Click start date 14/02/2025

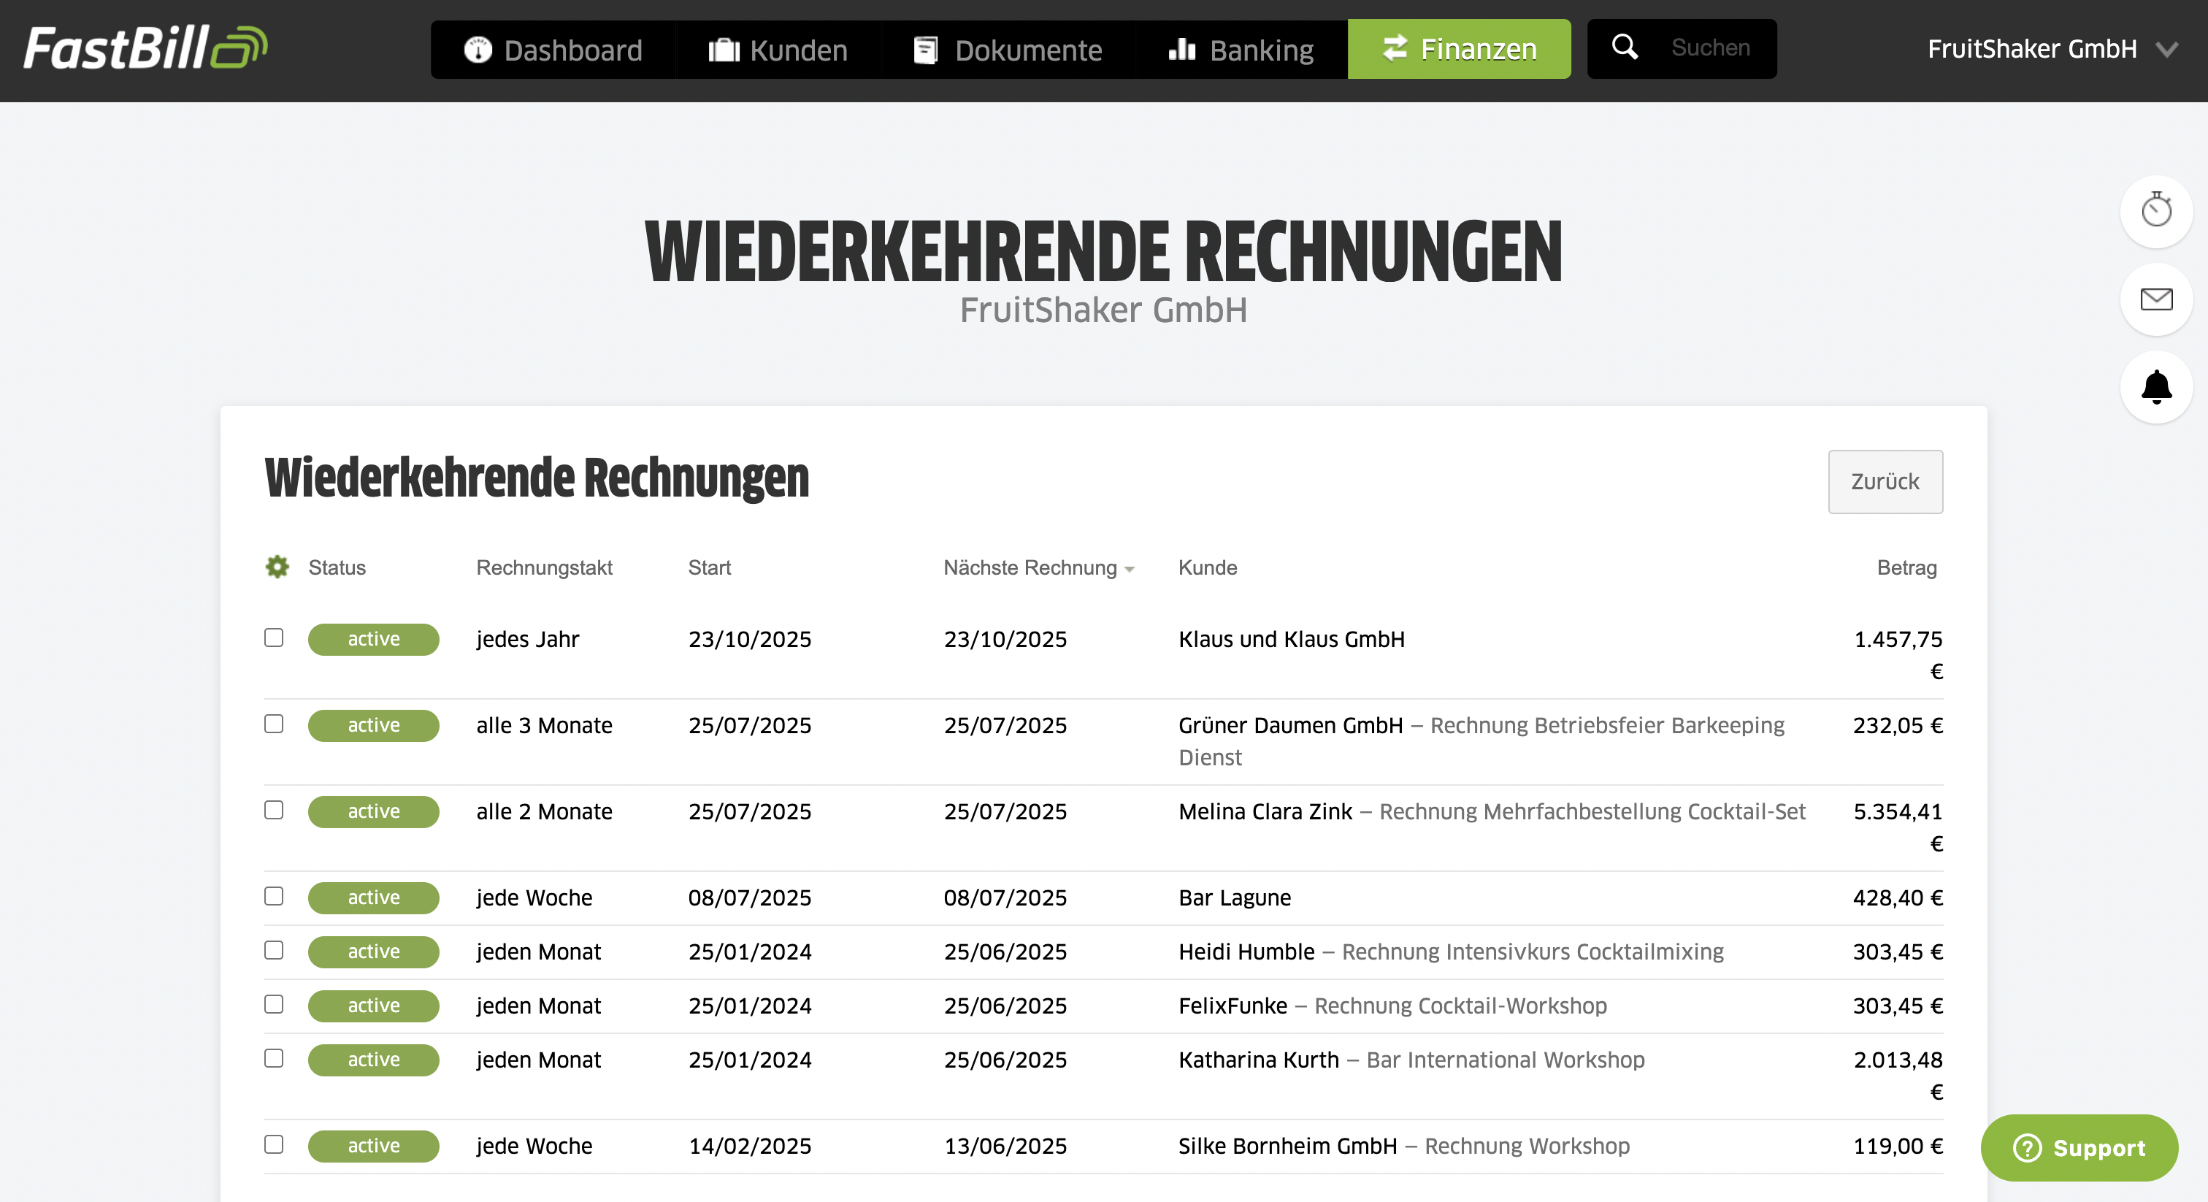pos(749,1147)
